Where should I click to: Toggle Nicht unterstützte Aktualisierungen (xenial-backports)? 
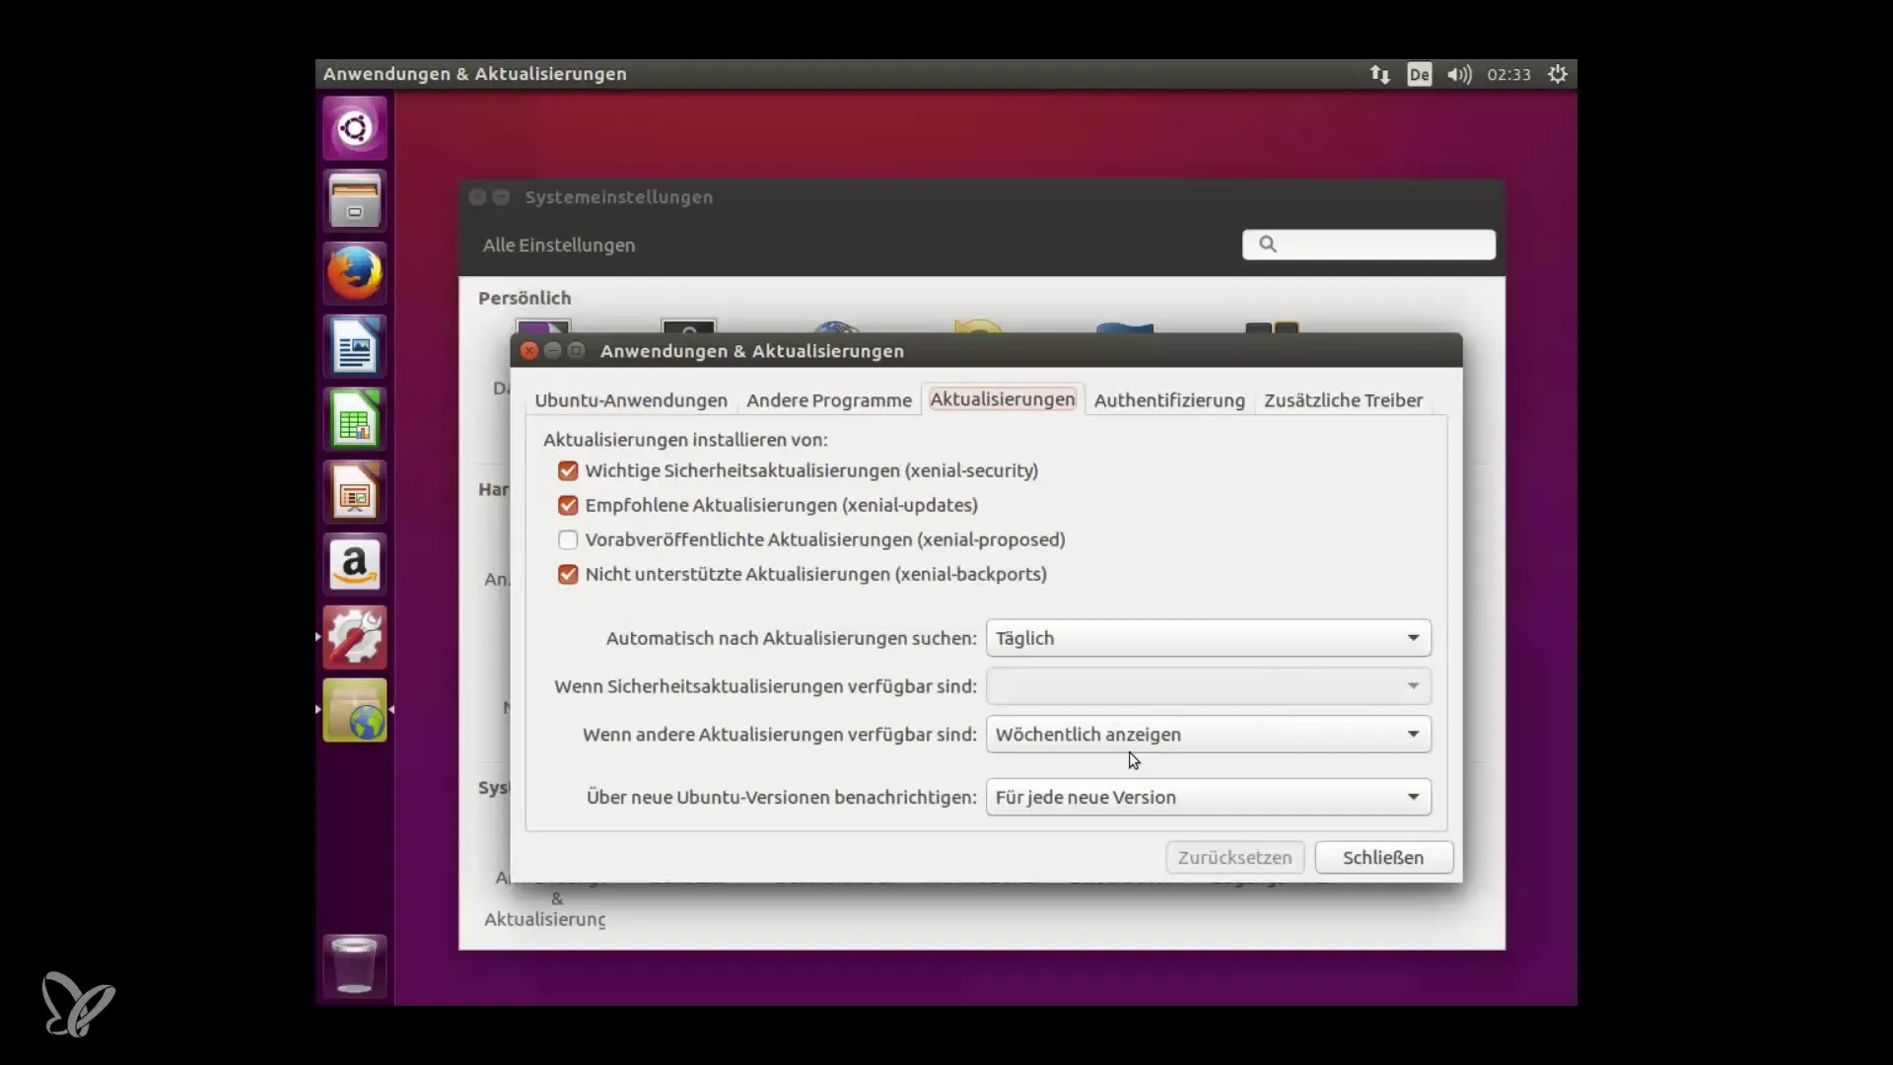(568, 575)
